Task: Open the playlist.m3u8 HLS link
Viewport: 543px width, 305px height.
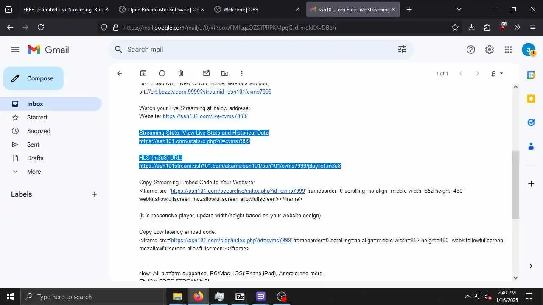Action: tap(240, 166)
